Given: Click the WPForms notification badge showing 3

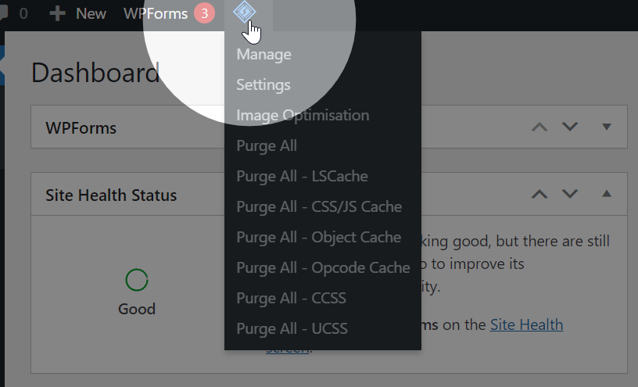Looking at the screenshot, I should (204, 13).
